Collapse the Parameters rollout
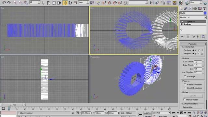Screen dimensions: 208x117 click(x=193, y=44)
